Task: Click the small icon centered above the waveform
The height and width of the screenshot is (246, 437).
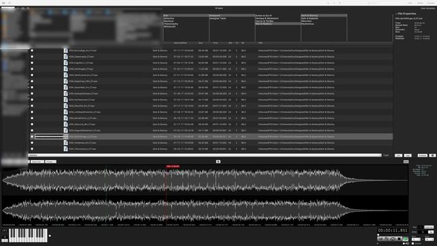Action: coord(218,161)
